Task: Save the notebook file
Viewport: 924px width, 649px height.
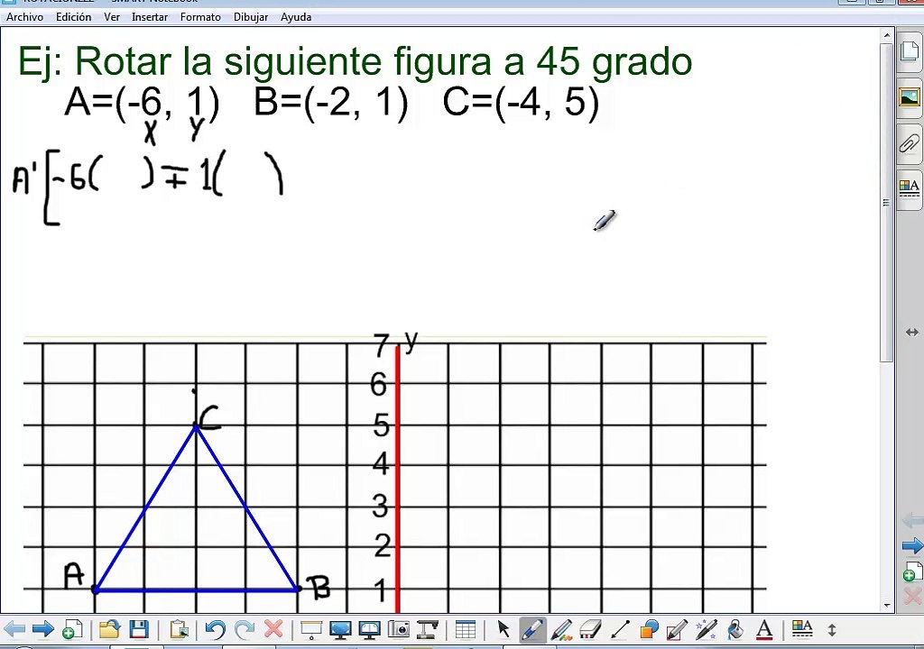Action: (138, 629)
